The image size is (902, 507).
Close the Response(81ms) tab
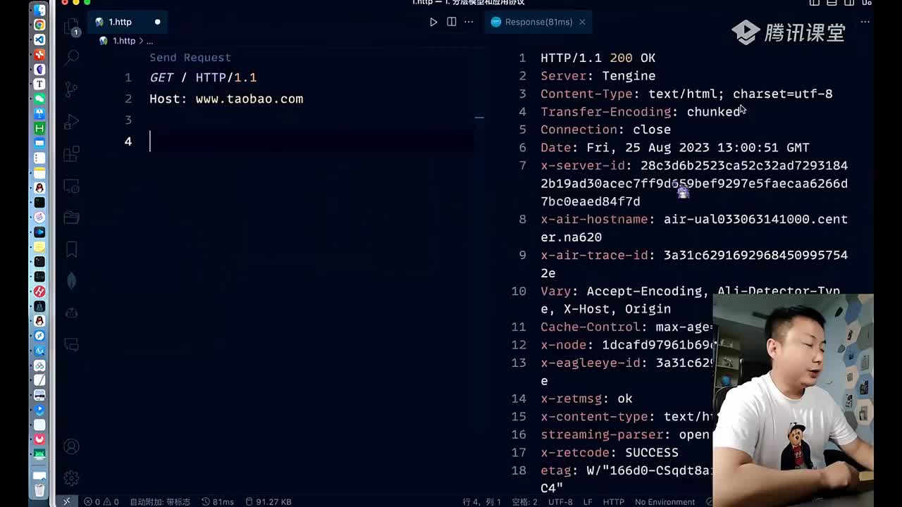click(582, 22)
